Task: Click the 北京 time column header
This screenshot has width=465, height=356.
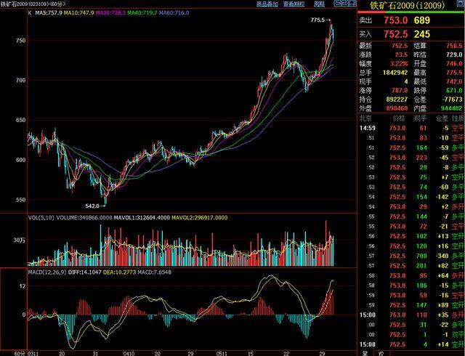Action: pos(365,118)
